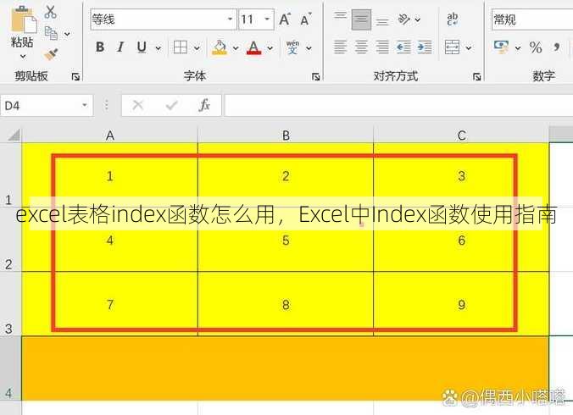Select row 2 header
This screenshot has width=573, height=415.
click(10, 240)
